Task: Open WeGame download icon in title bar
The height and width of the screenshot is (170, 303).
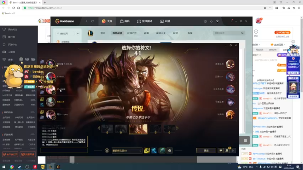Action: point(211,21)
